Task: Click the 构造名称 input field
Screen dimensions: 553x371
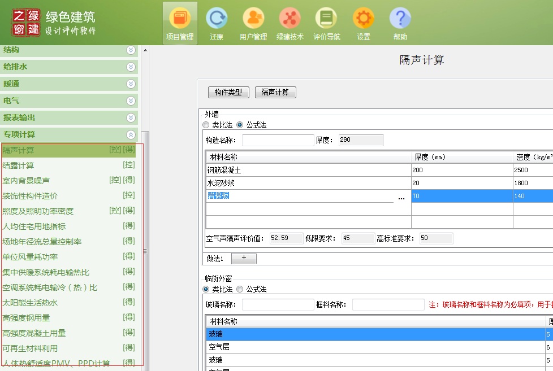Action: 278,140
